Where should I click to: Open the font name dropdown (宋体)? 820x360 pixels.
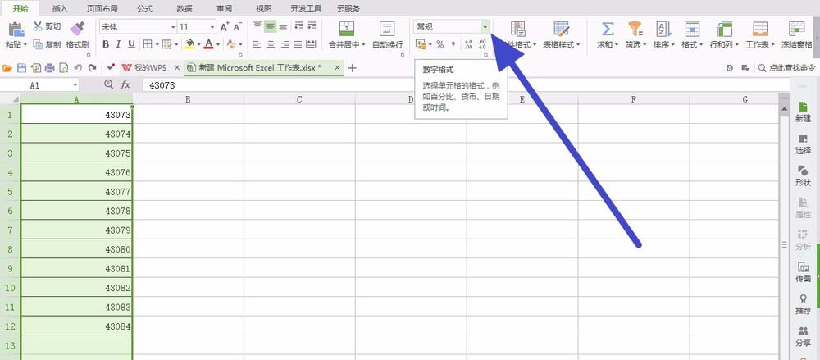click(x=173, y=27)
